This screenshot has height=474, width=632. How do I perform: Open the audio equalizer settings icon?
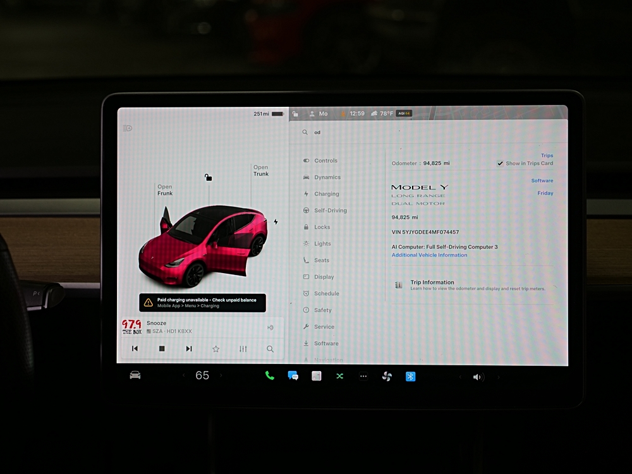(x=243, y=349)
